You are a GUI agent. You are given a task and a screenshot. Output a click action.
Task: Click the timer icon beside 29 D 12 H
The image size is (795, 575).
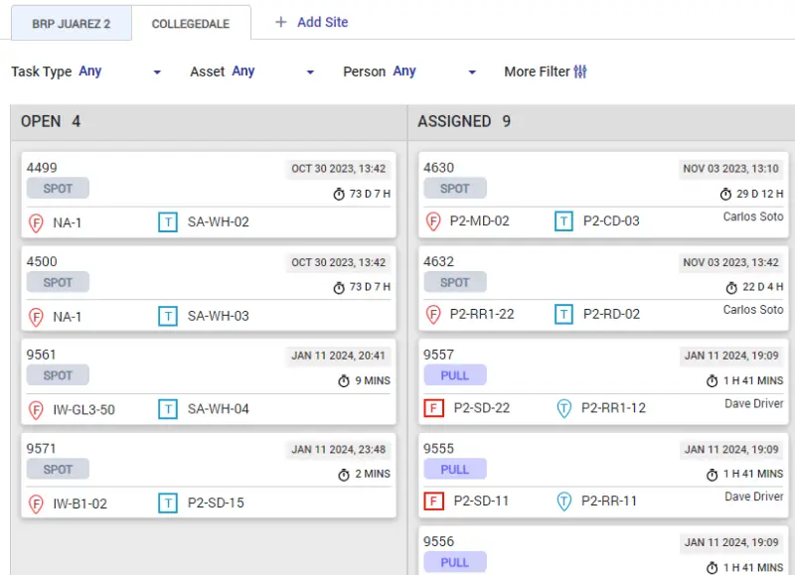click(725, 194)
